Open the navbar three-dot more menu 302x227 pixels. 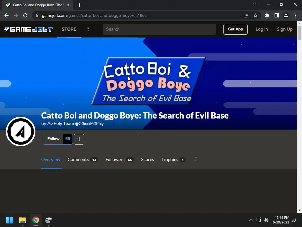coord(88,29)
